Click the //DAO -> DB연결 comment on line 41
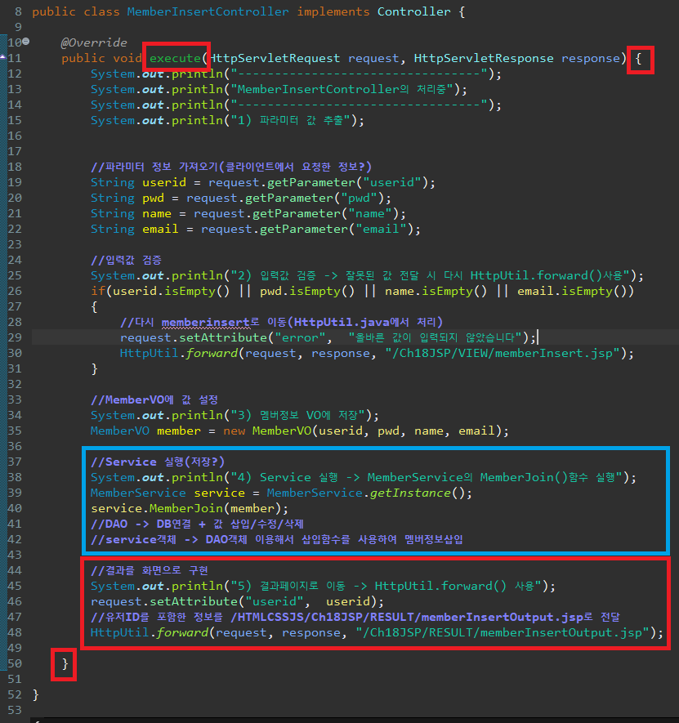679x723 pixels. [197, 524]
